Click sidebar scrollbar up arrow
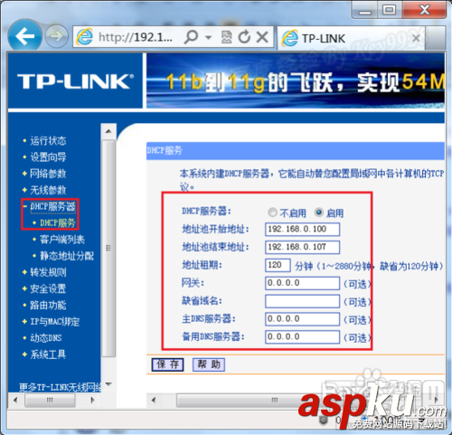 tap(108, 131)
